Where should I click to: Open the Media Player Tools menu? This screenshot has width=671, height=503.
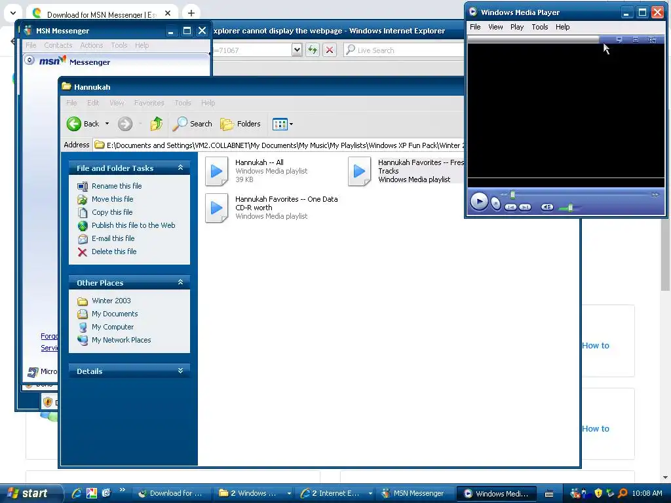tap(540, 27)
